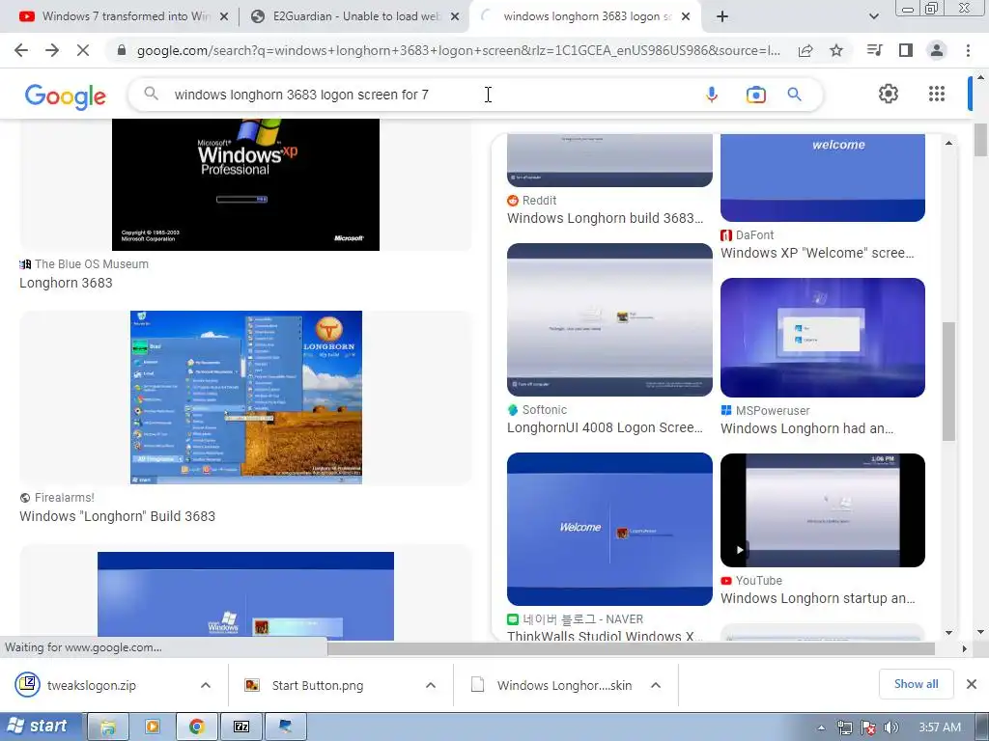Open Softonic LonghornUI 4008 thumbnail
989x741 pixels.
point(609,319)
